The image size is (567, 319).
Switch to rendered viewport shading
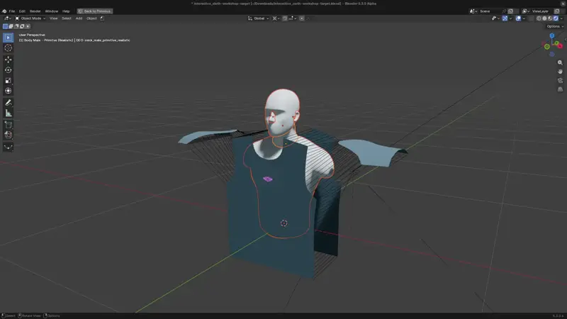[x=556, y=18]
